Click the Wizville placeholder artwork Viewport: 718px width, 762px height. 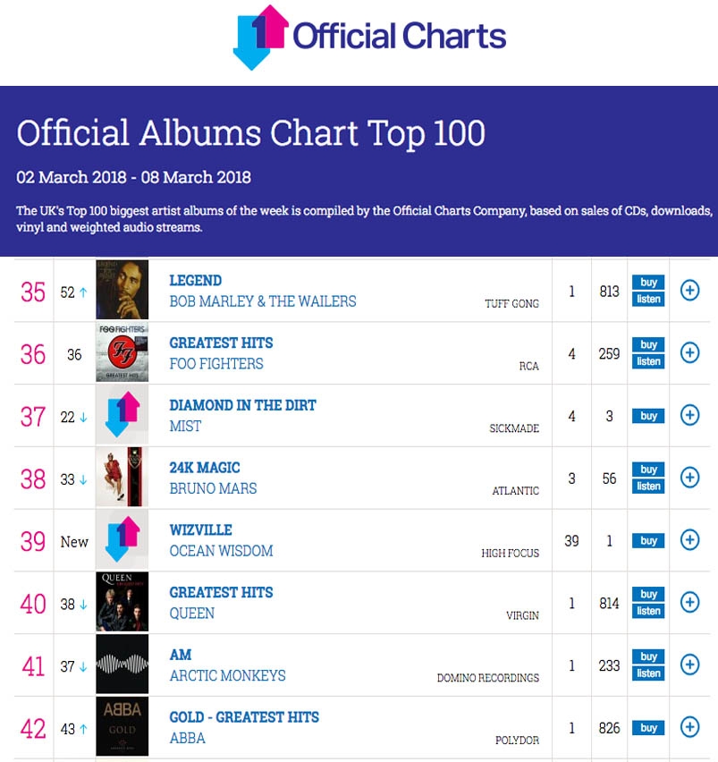122,540
